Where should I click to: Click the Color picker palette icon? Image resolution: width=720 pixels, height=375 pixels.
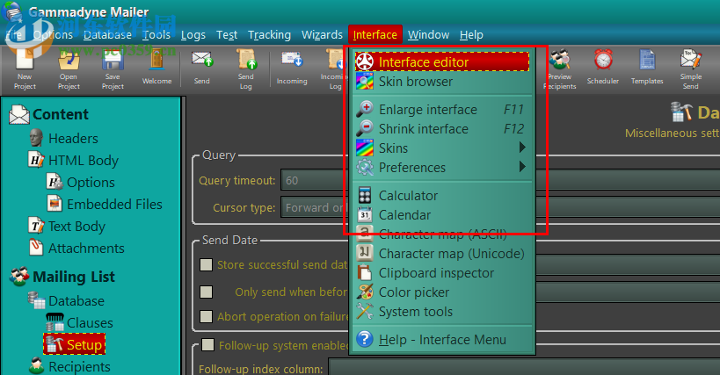(365, 292)
